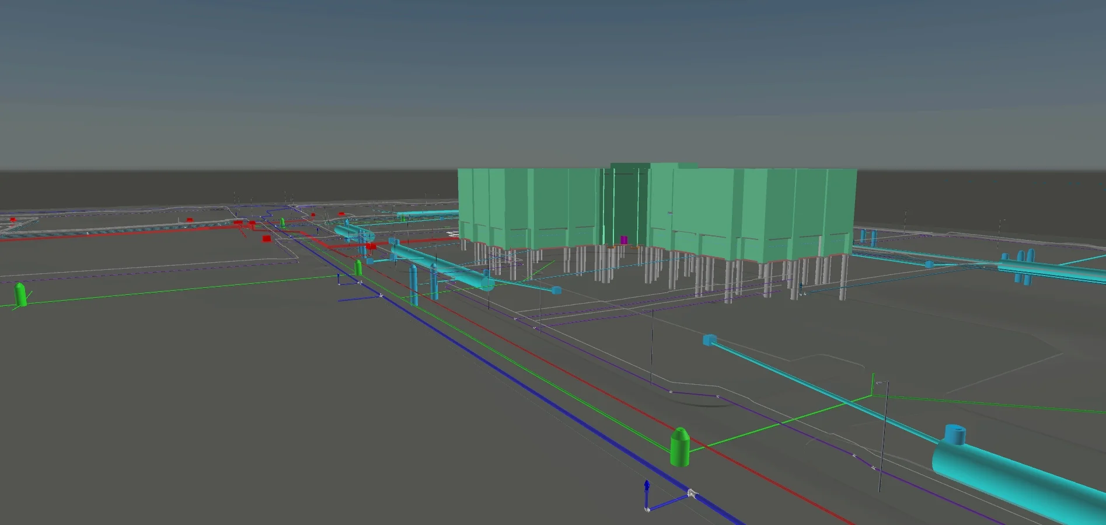Select the small magenta box at building entrance
The image size is (1106, 525).
(624, 239)
